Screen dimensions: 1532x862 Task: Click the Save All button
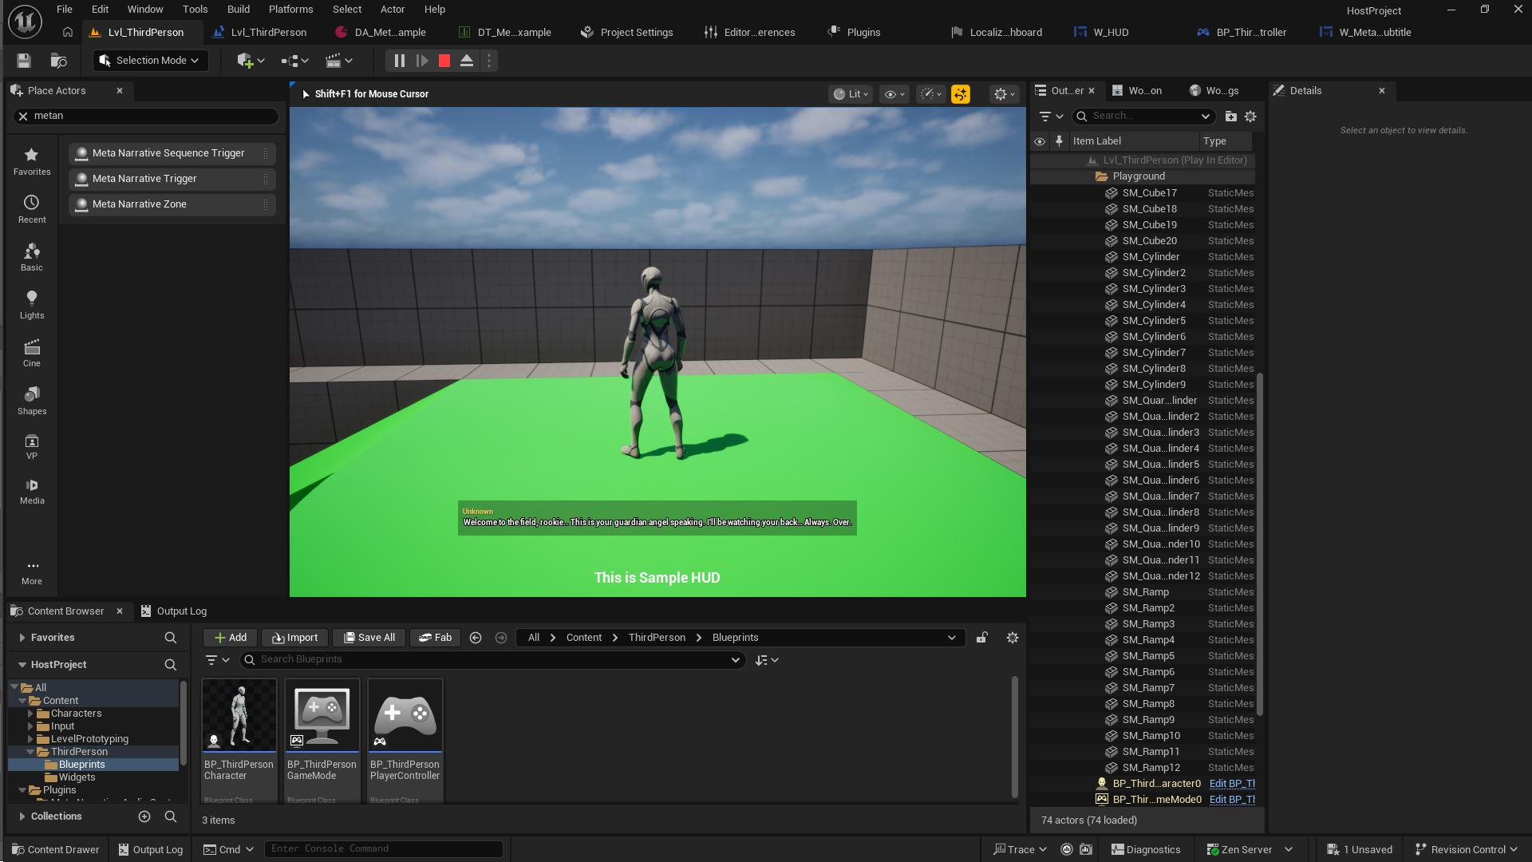coord(368,637)
